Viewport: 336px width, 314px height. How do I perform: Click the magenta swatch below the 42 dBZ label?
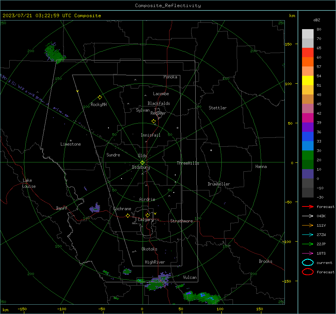pyautogui.click(x=308, y=118)
